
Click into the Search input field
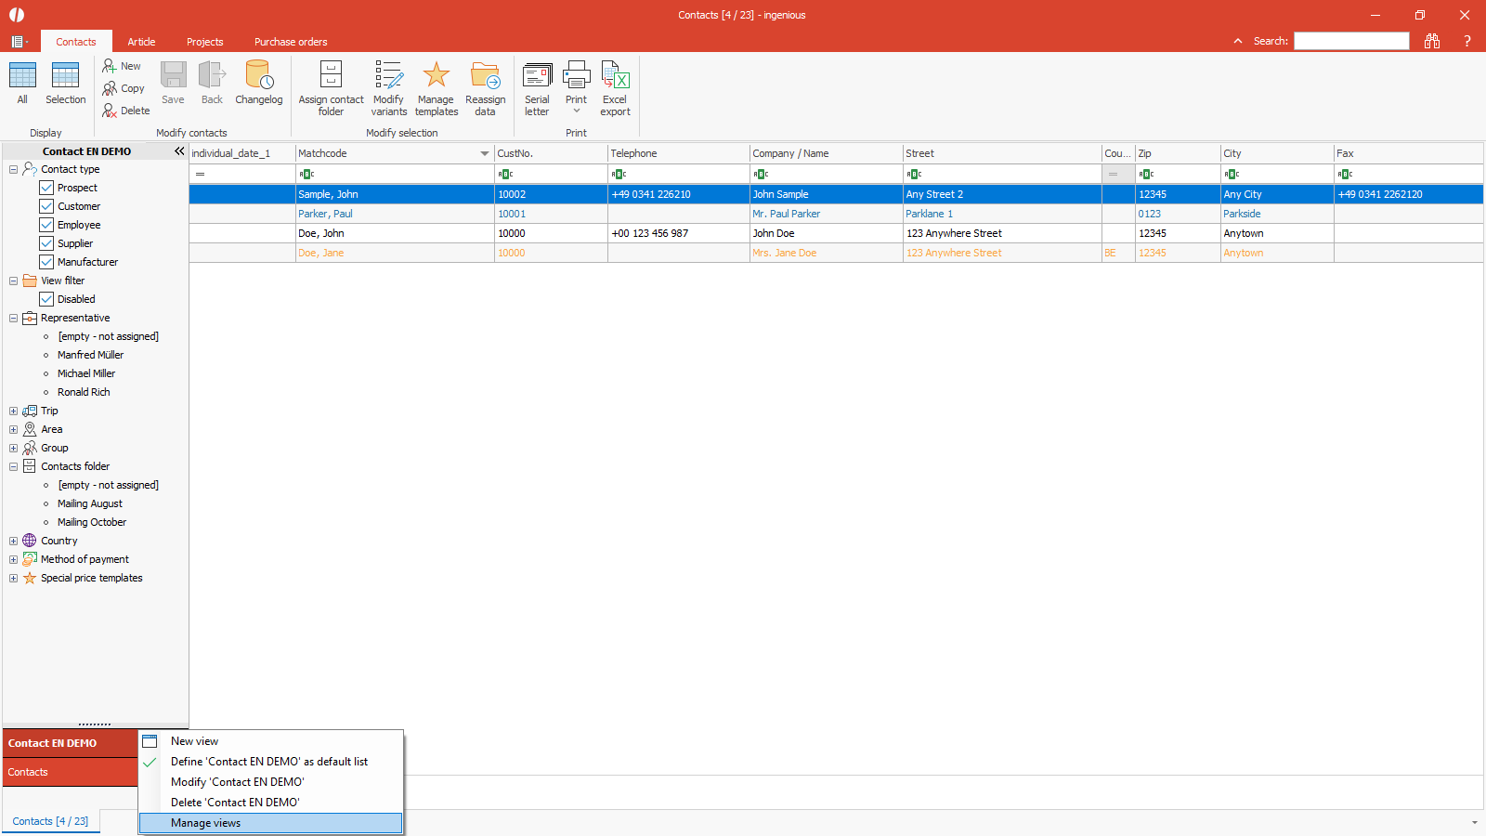1351,41
